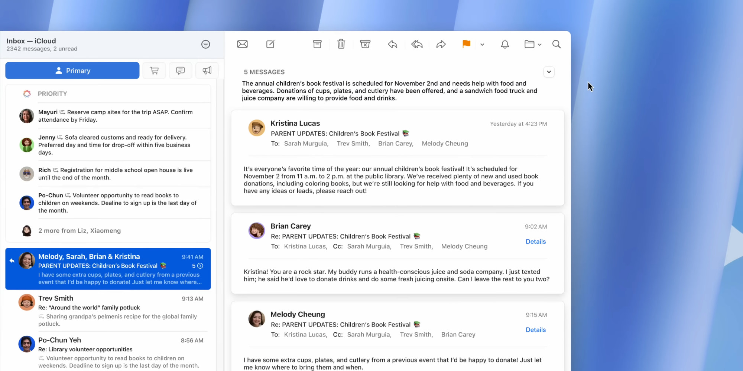Compose a new email message
The width and height of the screenshot is (743, 371).
pos(270,44)
